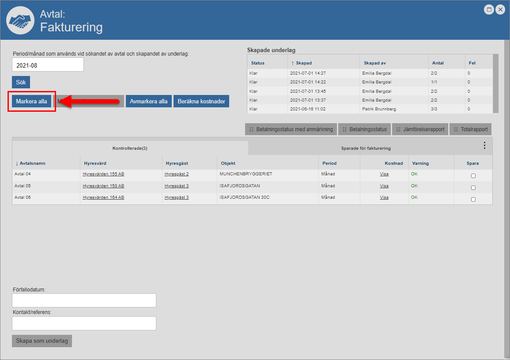Open the three-dot menu in the table
Image resolution: width=510 pixels, height=360 pixels.
(x=484, y=145)
